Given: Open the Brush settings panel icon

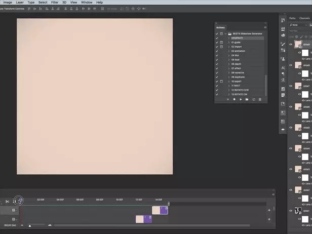Looking at the screenshot, I should tap(283, 44).
